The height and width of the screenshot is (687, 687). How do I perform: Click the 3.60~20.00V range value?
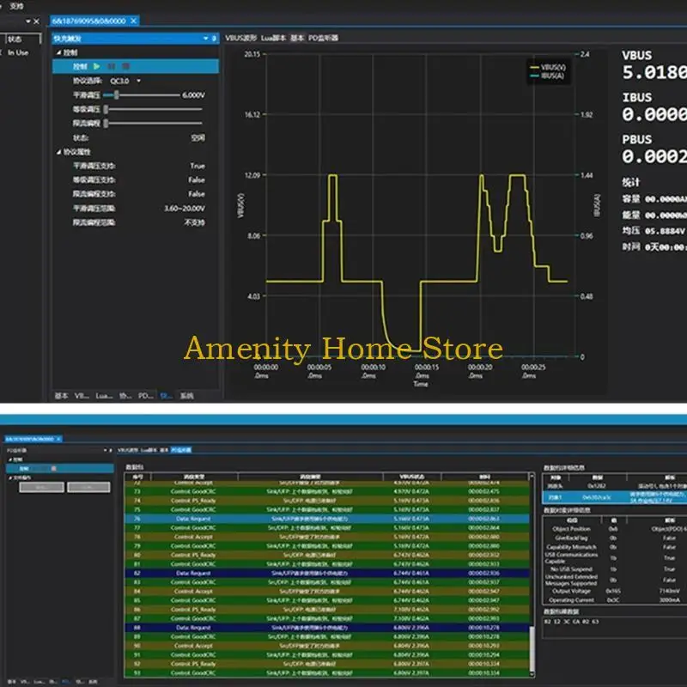click(x=185, y=208)
